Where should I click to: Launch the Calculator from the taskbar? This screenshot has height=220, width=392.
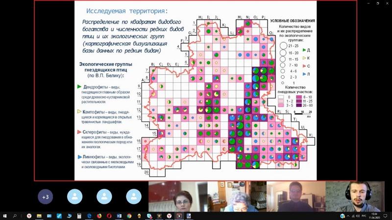[79, 216]
